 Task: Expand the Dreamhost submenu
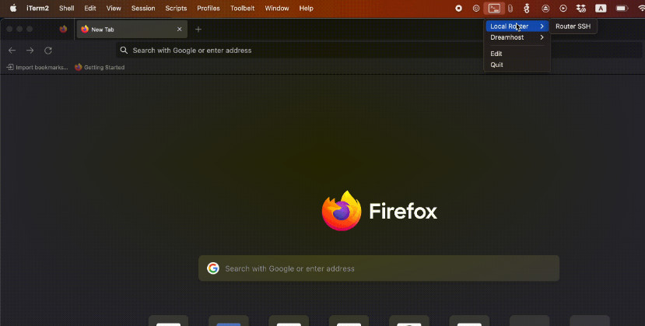click(x=517, y=37)
